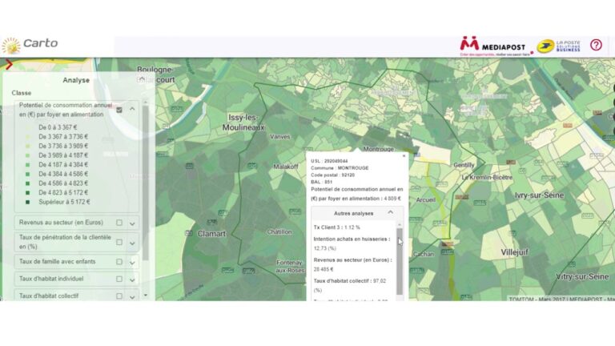Viewport: 615px width, 346px height.
Task: Expand Revenus au secteur section chevron
Action: point(132,223)
